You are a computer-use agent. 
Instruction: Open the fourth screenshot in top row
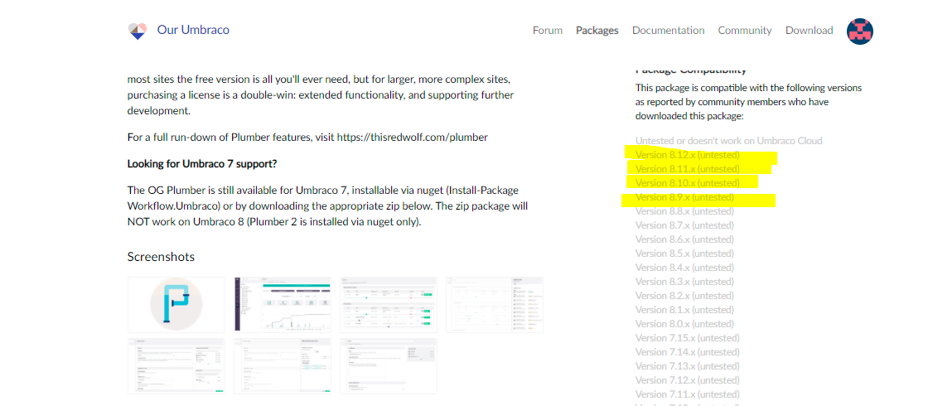pyautogui.click(x=495, y=305)
